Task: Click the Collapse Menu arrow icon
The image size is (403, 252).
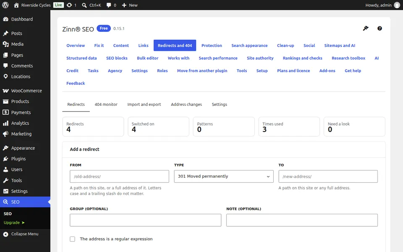Action: click(5, 234)
